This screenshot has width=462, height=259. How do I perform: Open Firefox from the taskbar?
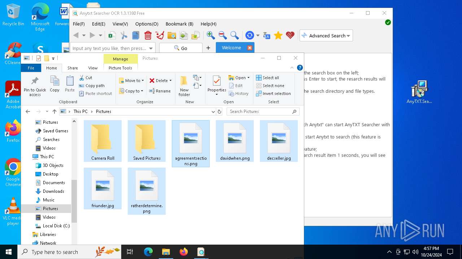pyautogui.click(x=183, y=252)
